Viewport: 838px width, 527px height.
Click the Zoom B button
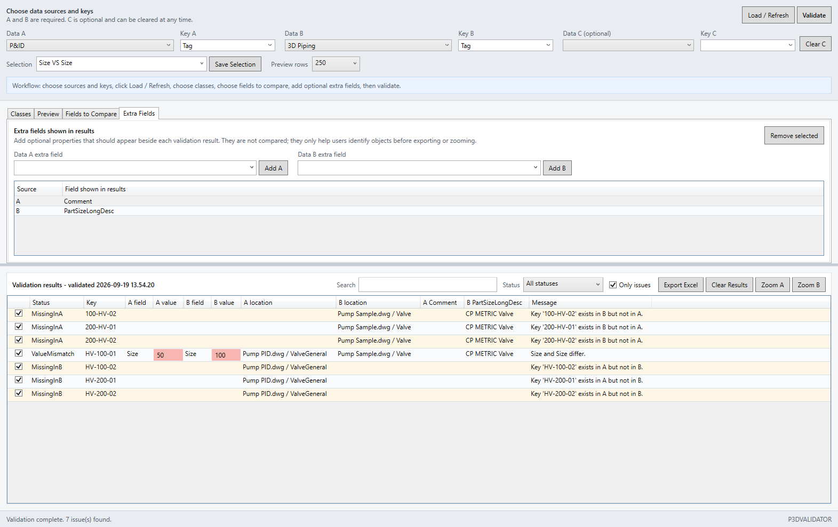pos(809,285)
